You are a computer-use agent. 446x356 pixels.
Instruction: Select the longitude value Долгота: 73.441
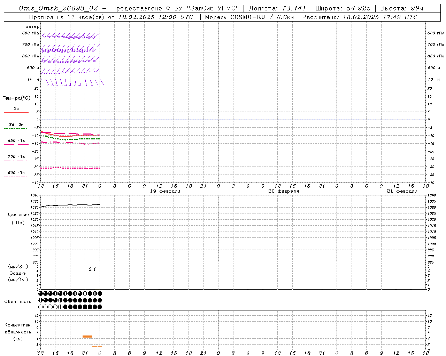tap(277, 8)
